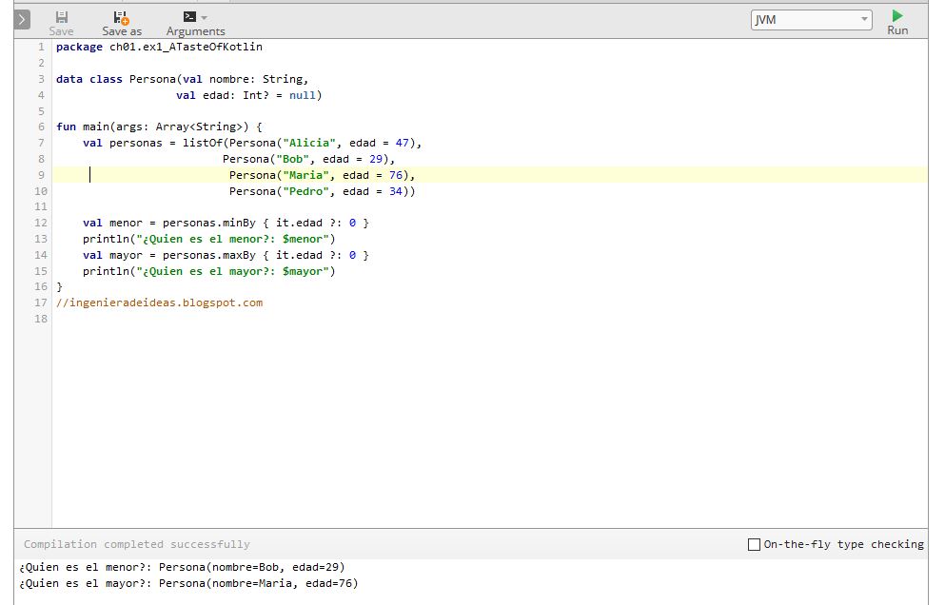Click the grayed Save icon in toolbar
Viewport: 945px width, 605px height.
click(x=61, y=15)
